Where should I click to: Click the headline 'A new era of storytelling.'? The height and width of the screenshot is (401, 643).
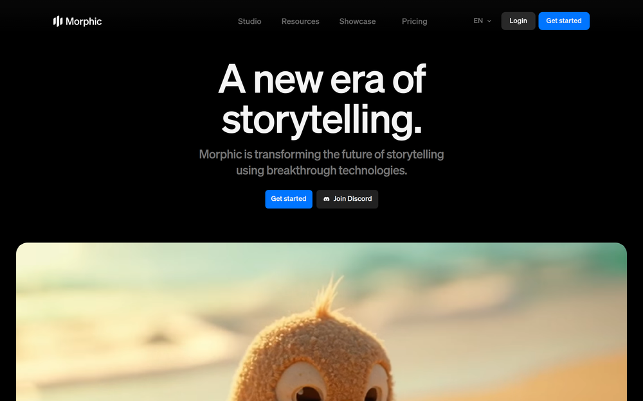click(321, 99)
